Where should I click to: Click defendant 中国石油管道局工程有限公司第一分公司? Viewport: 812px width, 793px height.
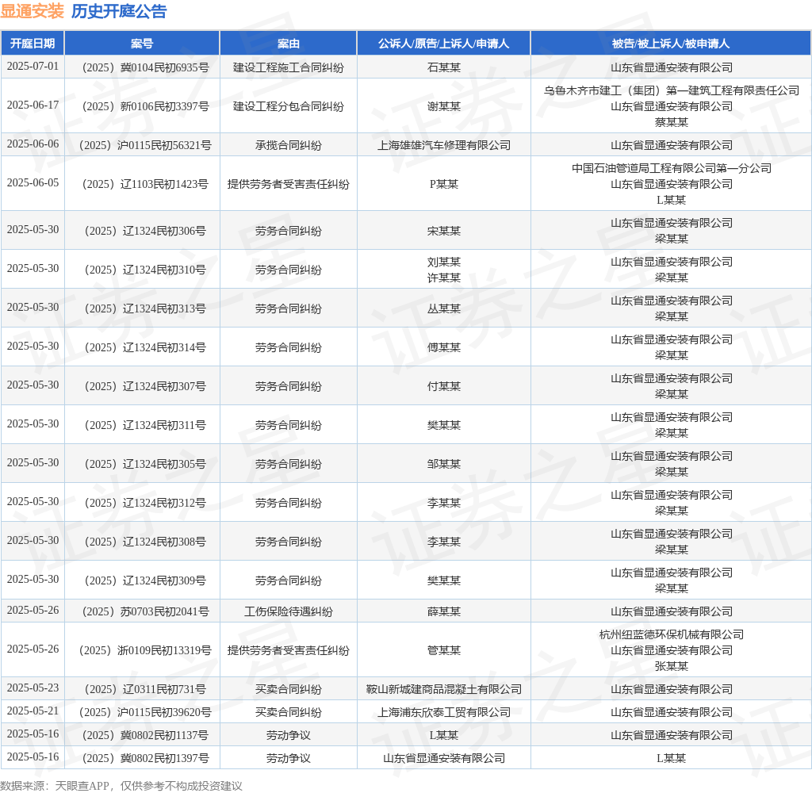click(x=671, y=168)
